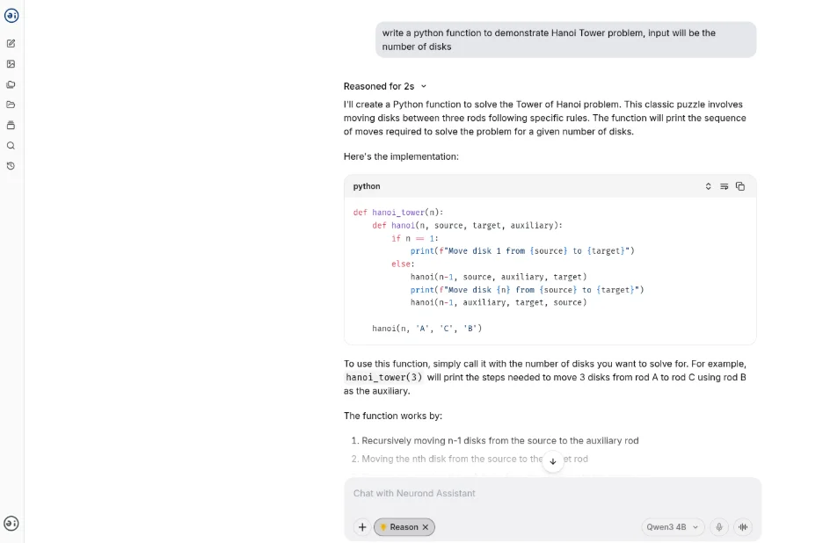Start a new chat with the pencil icon
This screenshot has height=543, width=823.
pyautogui.click(x=11, y=44)
